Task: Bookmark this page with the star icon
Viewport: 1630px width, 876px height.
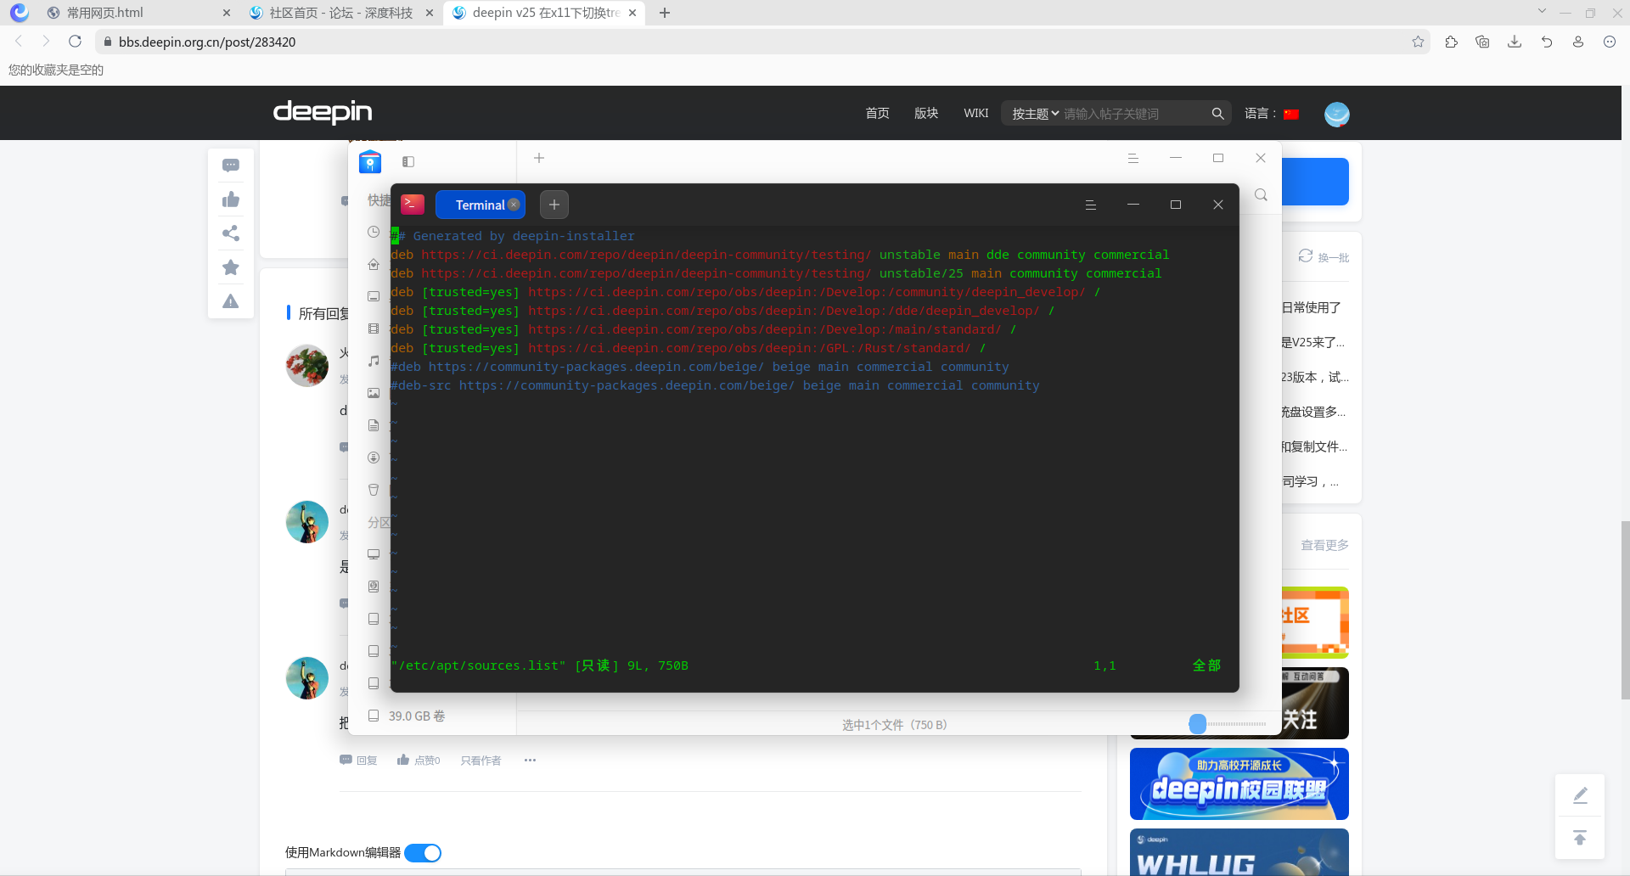Action: pyautogui.click(x=1418, y=42)
